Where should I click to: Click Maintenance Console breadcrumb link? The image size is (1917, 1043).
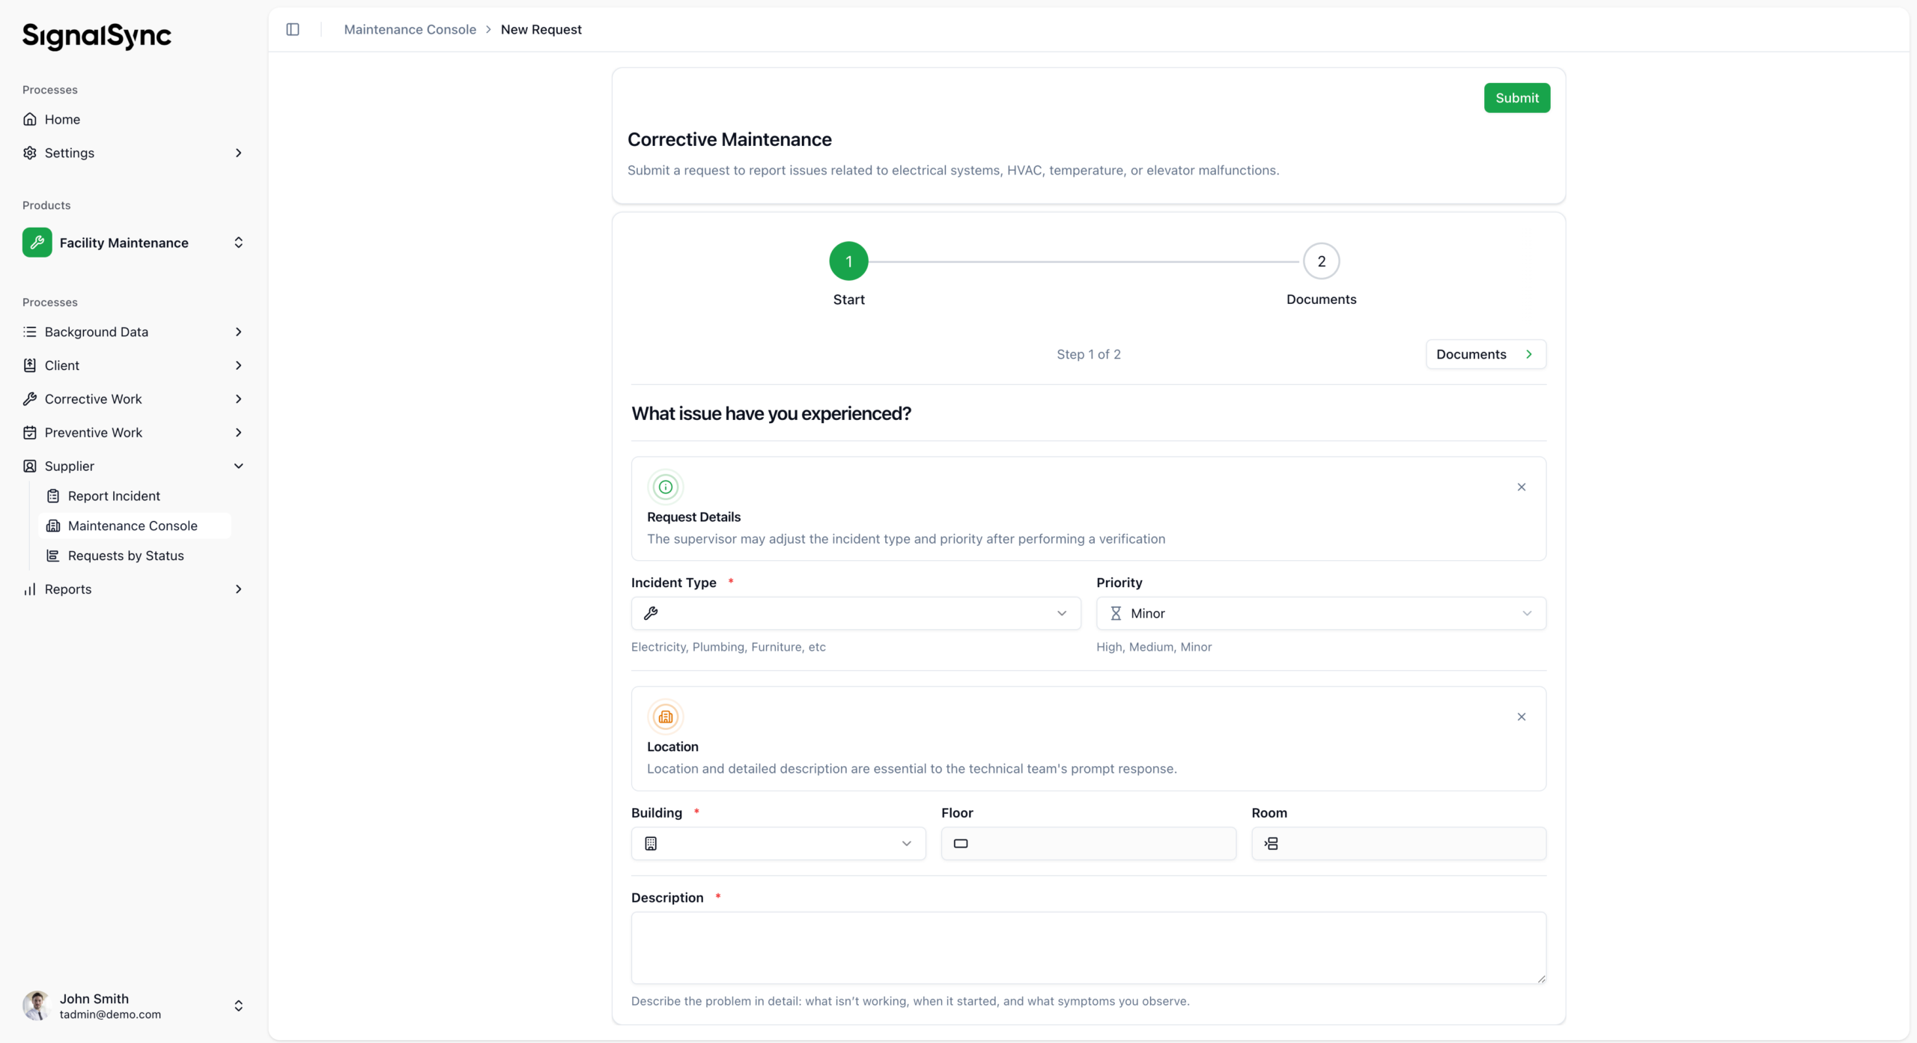(x=410, y=29)
